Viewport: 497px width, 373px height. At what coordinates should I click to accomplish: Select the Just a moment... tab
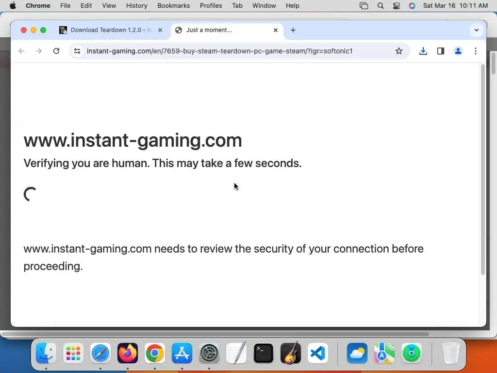[227, 30]
